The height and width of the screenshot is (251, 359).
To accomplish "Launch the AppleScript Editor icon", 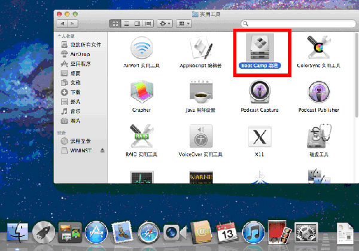I will [201, 48].
